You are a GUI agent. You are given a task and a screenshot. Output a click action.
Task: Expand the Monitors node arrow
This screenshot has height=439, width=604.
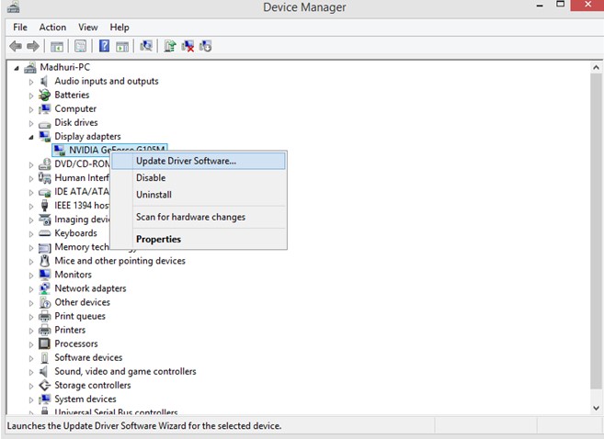pyautogui.click(x=31, y=276)
